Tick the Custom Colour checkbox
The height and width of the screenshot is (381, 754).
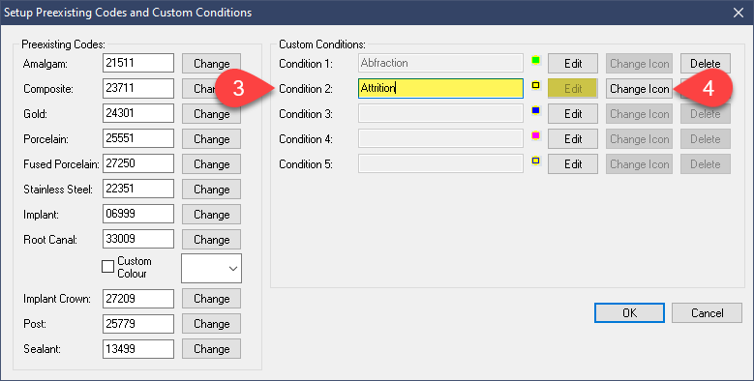pyautogui.click(x=108, y=267)
